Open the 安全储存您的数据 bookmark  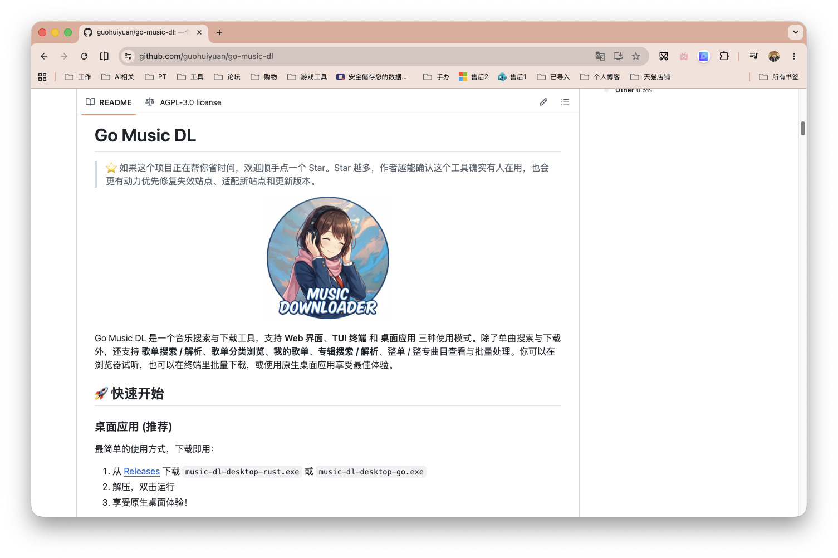pyautogui.click(x=372, y=77)
